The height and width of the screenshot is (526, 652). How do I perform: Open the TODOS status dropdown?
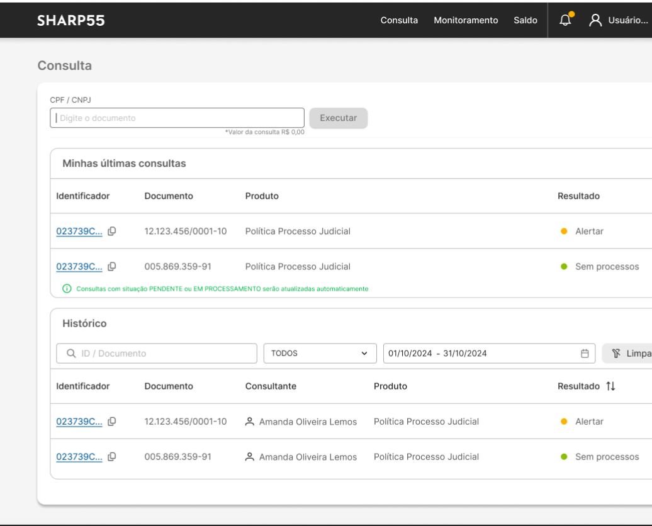pos(320,354)
